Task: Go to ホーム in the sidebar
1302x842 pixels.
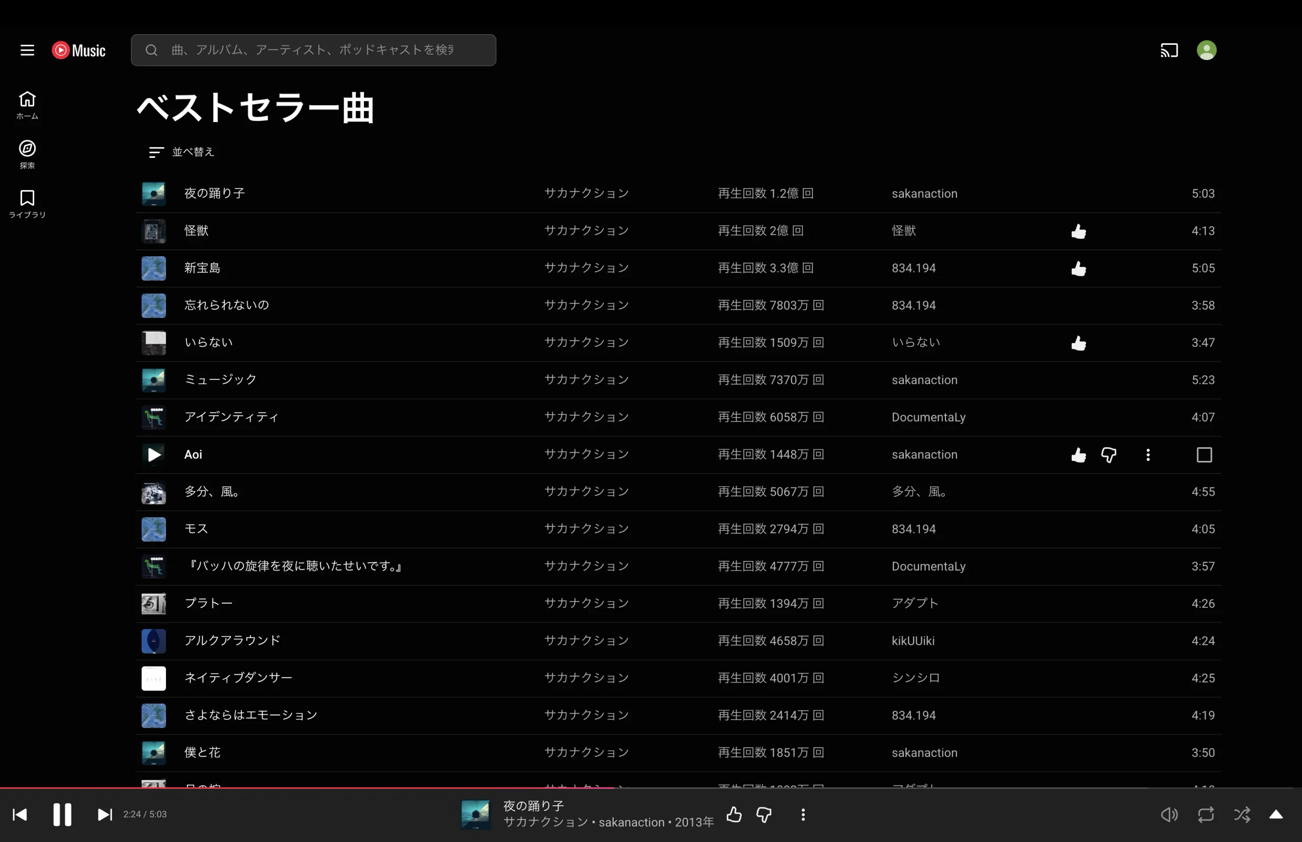Action: (x=27, y=105)
